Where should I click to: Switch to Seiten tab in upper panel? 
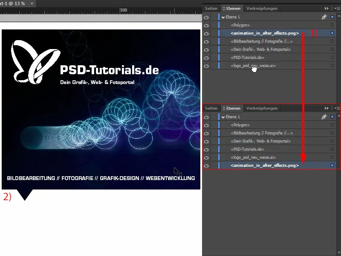coord(211,8)
